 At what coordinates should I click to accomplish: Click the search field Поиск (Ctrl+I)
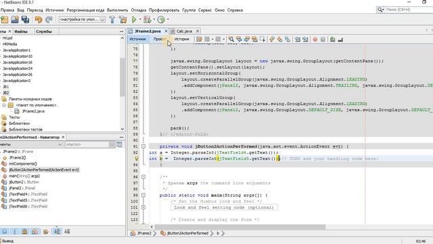[407, 9]
